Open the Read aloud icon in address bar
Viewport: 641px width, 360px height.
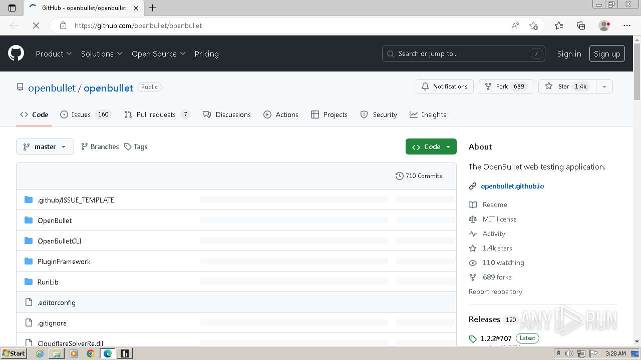pyautogui.click(x=515, y=25)
